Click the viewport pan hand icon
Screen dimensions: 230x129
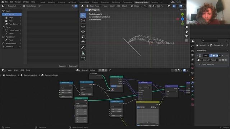(x=187, y=32)
